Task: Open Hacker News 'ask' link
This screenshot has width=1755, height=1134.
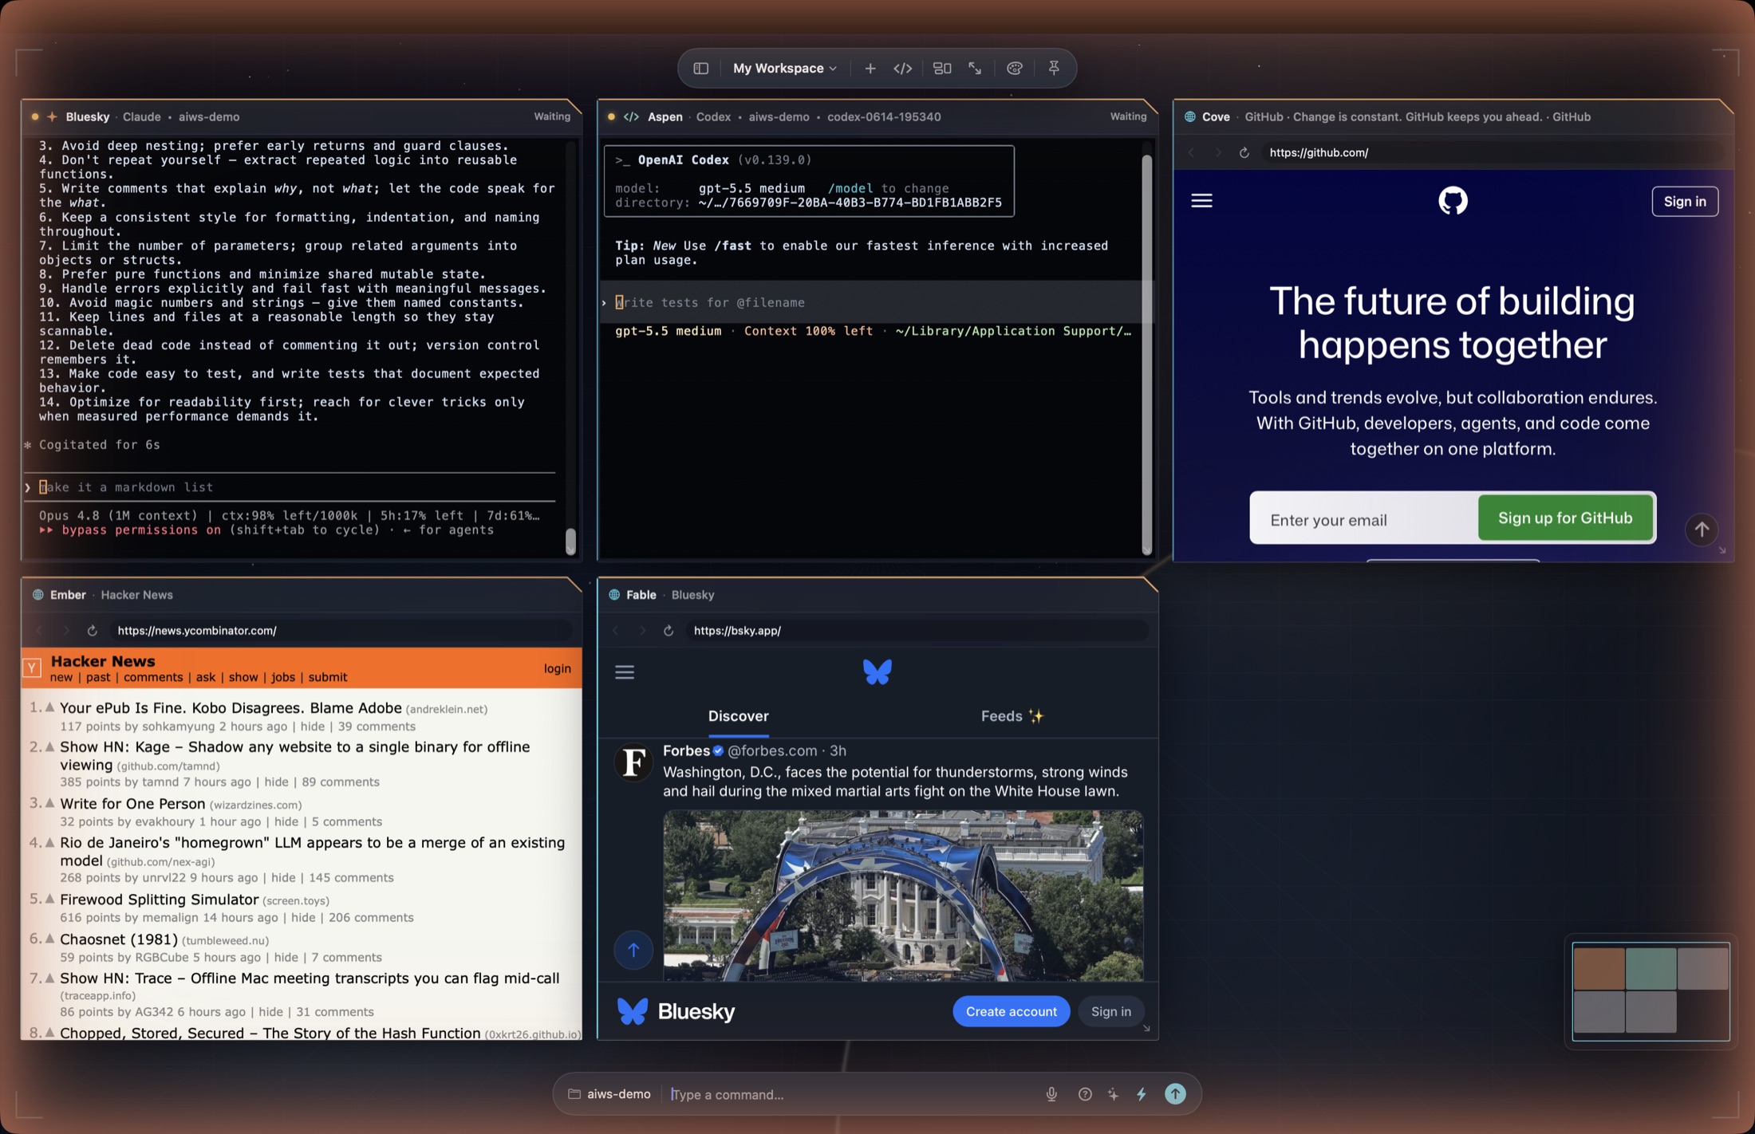Action: (206, 677)
